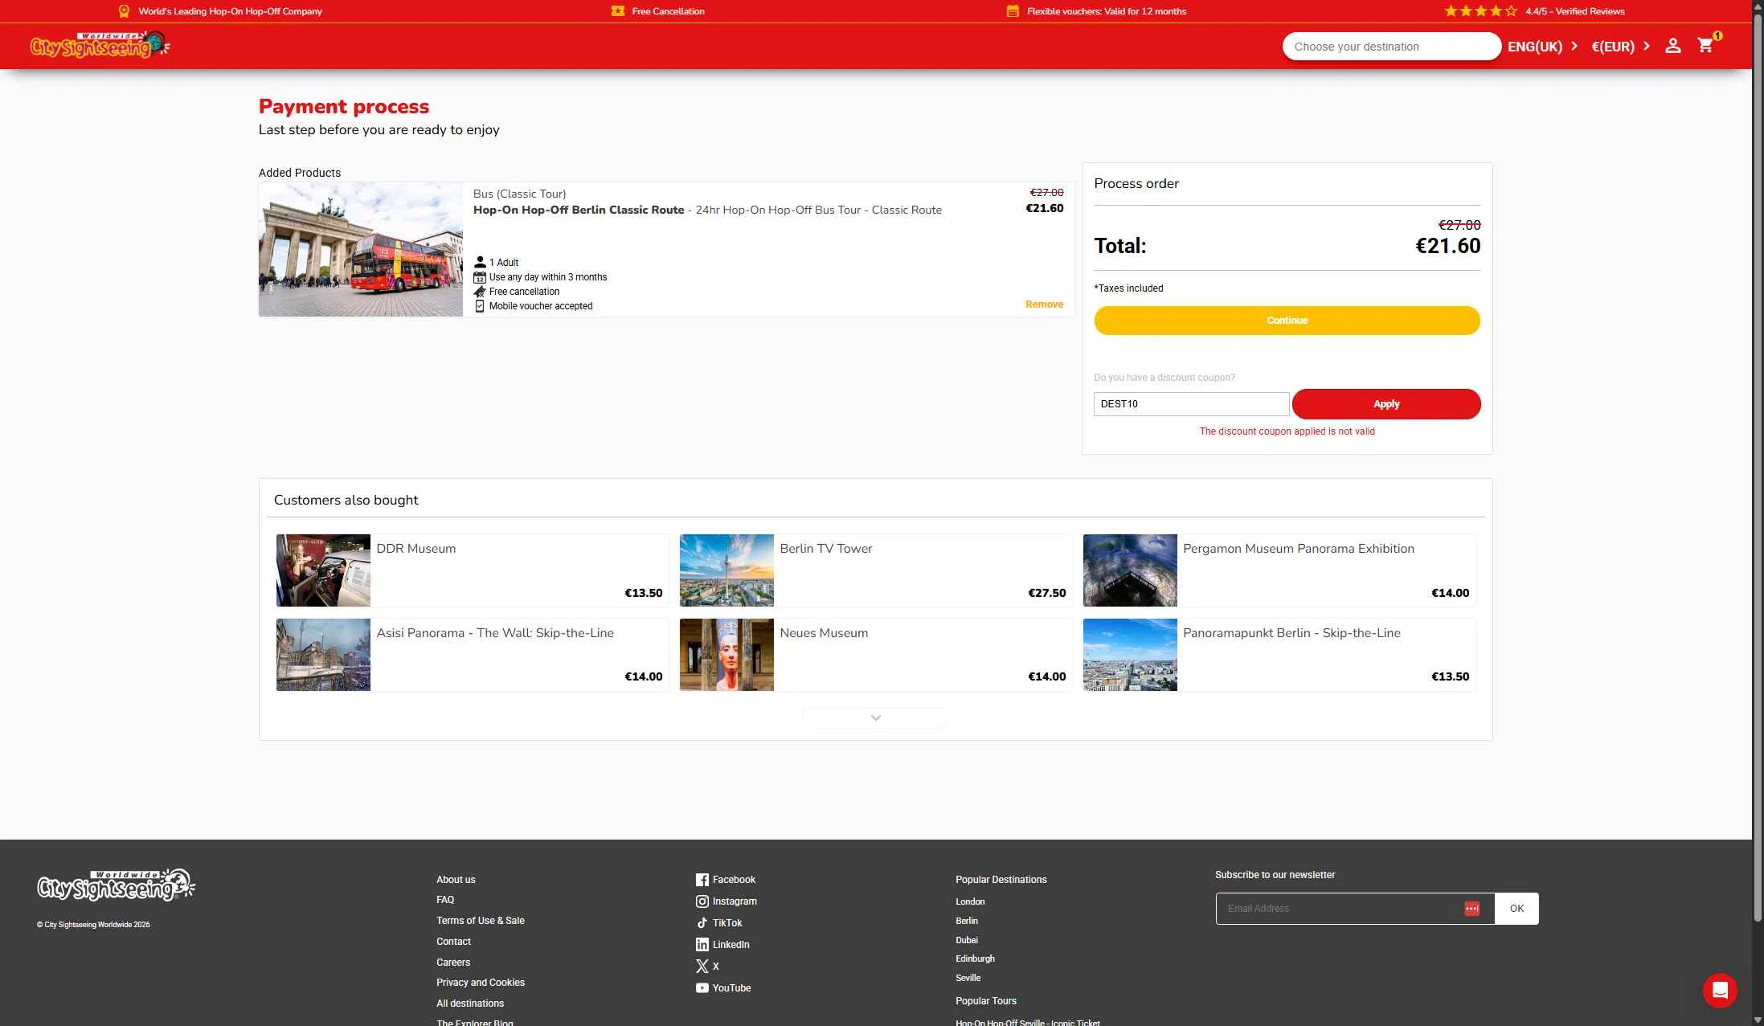The height and width of the screenshot is (1026, 1764).
Task: Open the Neues Museum card
Action: click(876, 655)
